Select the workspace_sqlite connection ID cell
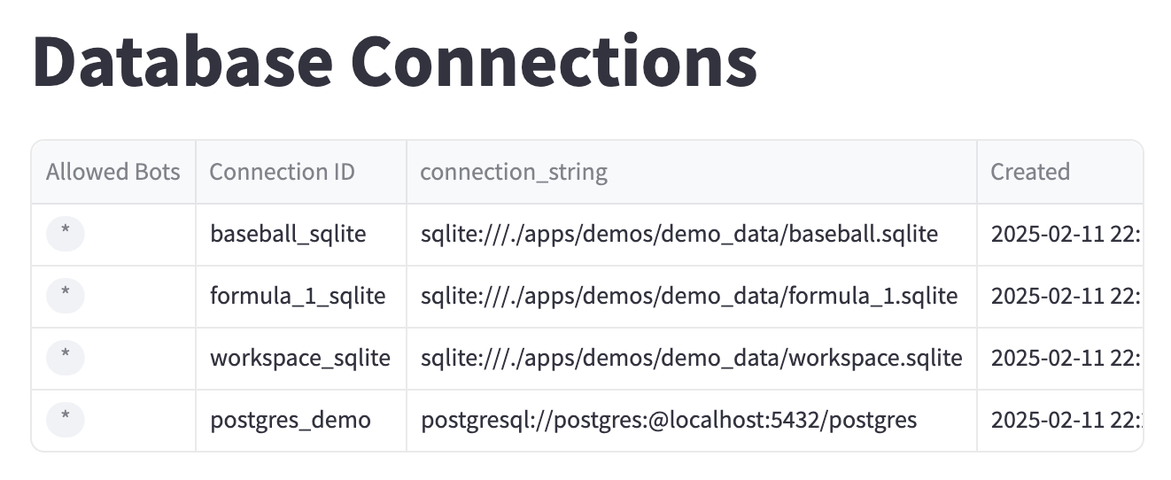Image resolution: width=1171 pixels, height=480 pixels. pos(301,358)
